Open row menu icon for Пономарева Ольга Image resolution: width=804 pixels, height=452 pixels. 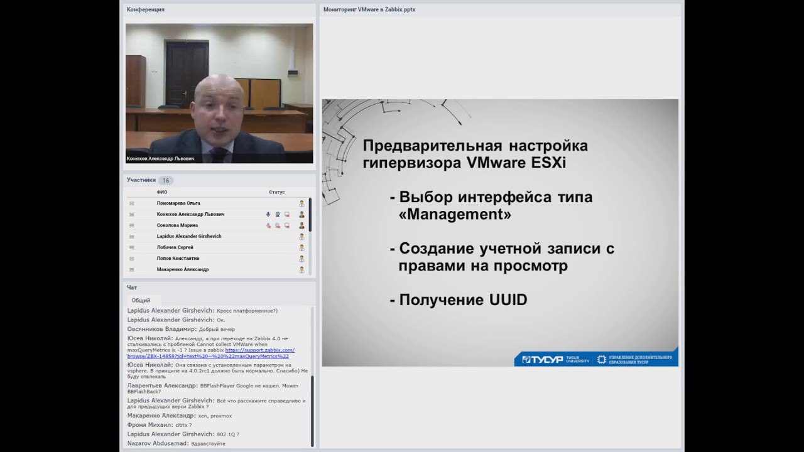(132, 203)
